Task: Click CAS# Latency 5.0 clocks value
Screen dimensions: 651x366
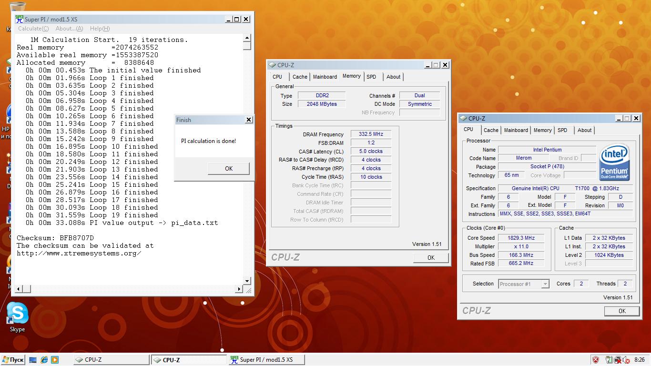Action: pyautogui.click(x=371, y=152)
